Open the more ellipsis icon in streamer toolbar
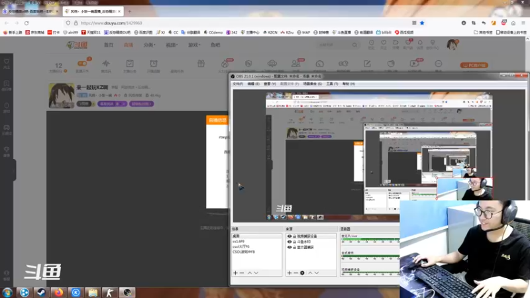The image size is (530, 298). 439,65
